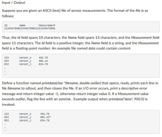Click the "Id" column header in format block
This screenshot has height=137, width=162.
(6, 25)
